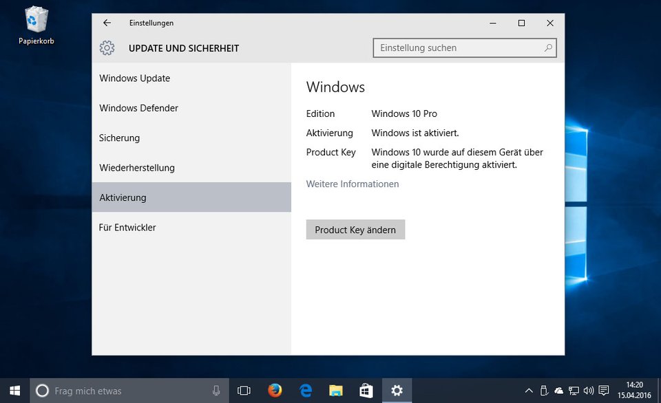
Task: Open the Wiederherstellung section
Action: pyautogui.click(x=191, y=168)
